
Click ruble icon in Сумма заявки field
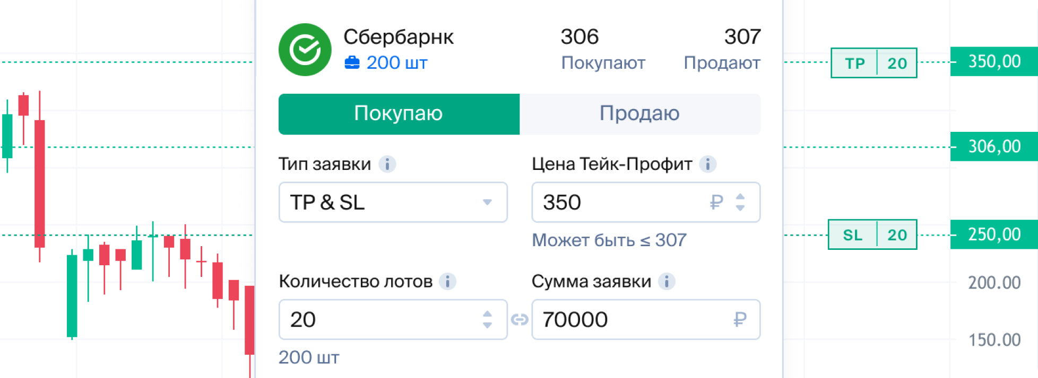740,319
